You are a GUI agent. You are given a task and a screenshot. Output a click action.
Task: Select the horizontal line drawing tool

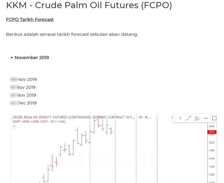206,118
